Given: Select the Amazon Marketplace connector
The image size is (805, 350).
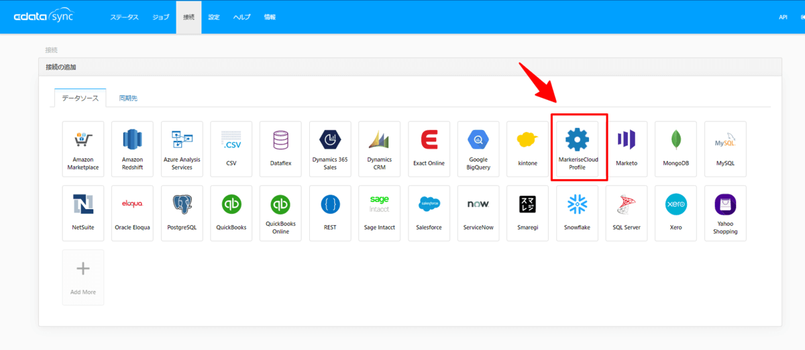Looking at the screenshot, I should point(83,149).
